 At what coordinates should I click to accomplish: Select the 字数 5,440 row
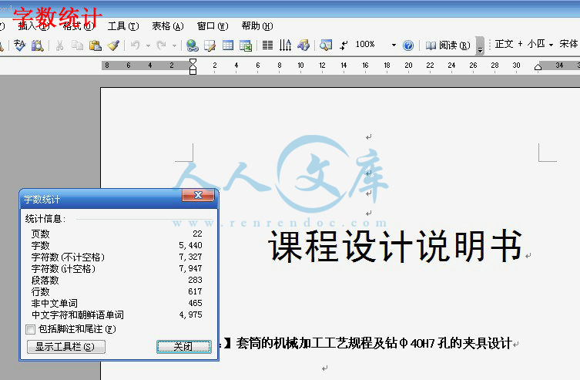(x=116, y=245)
